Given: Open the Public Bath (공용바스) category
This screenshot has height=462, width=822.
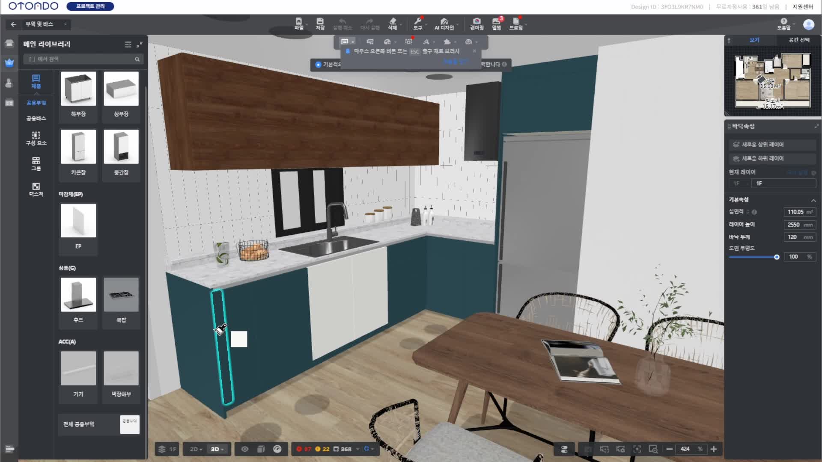Looking at the screenshot, I should click(x=36, y=118).
